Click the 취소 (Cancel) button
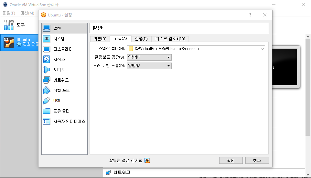 (257, 160)
